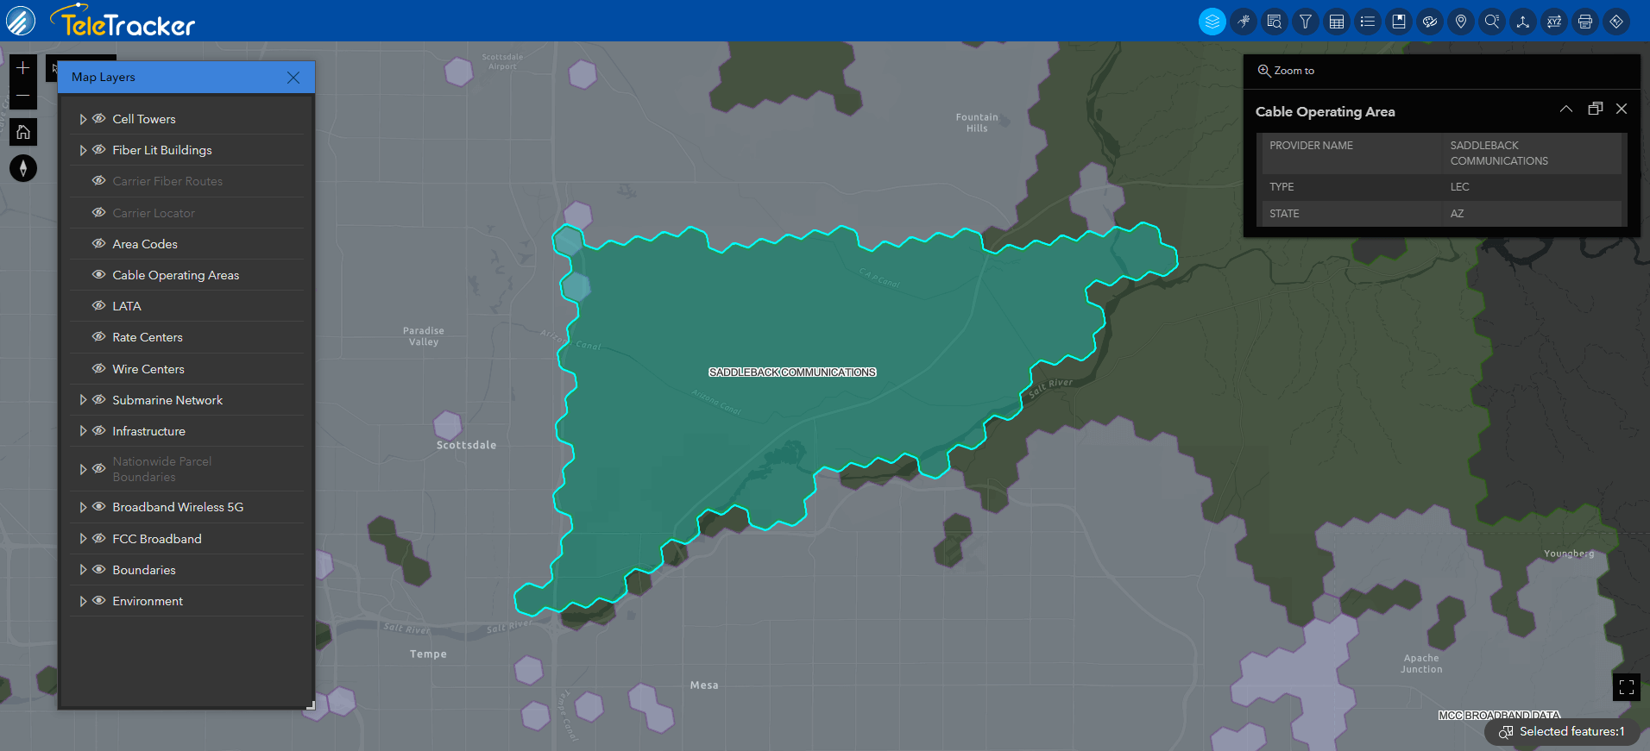Open the legend list tool
The height and width of the screenshot is (751, 1650).
[1368, 22]
